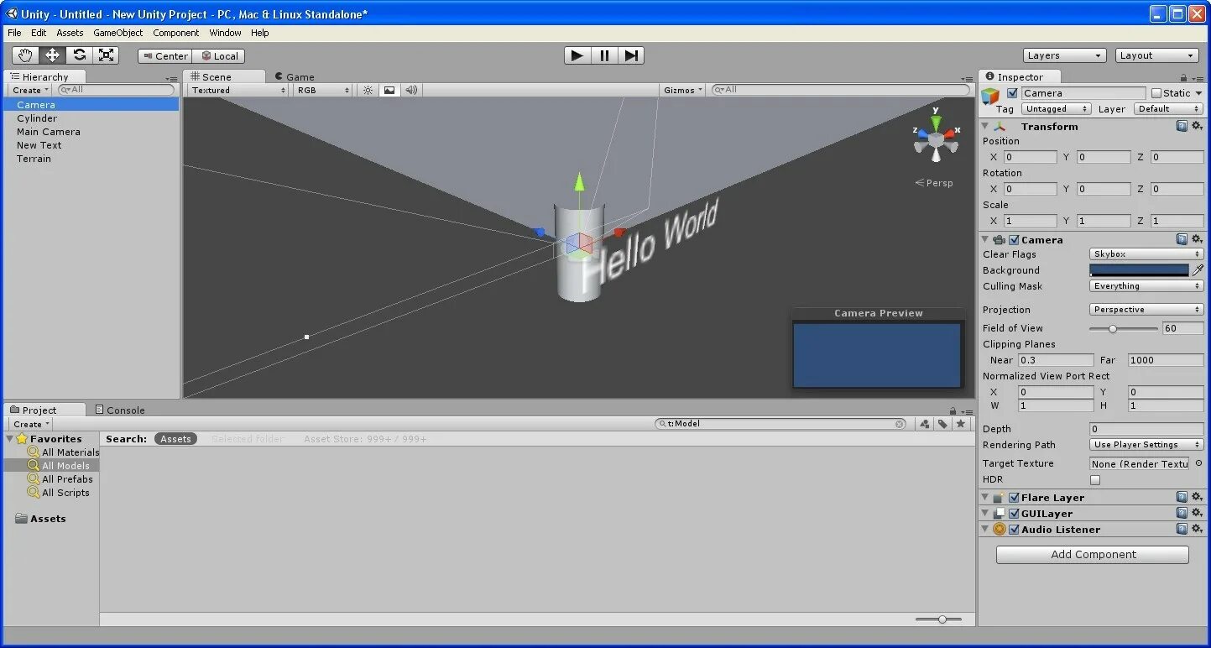1211x648 pixels.
Task: Click the Background color swatch
Action: (1139, 270)
